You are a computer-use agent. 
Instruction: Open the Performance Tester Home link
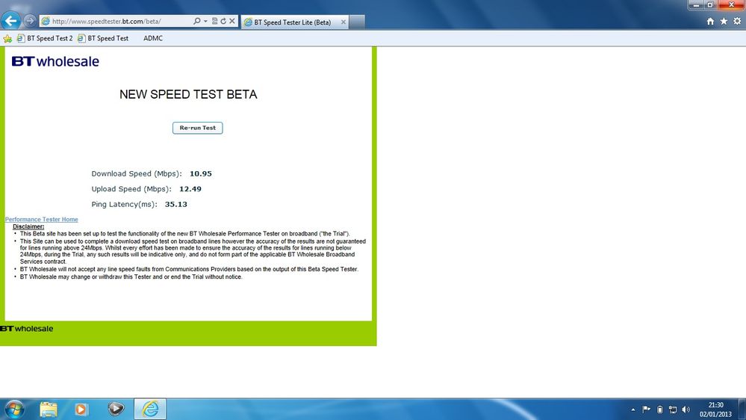coord(41,220)
